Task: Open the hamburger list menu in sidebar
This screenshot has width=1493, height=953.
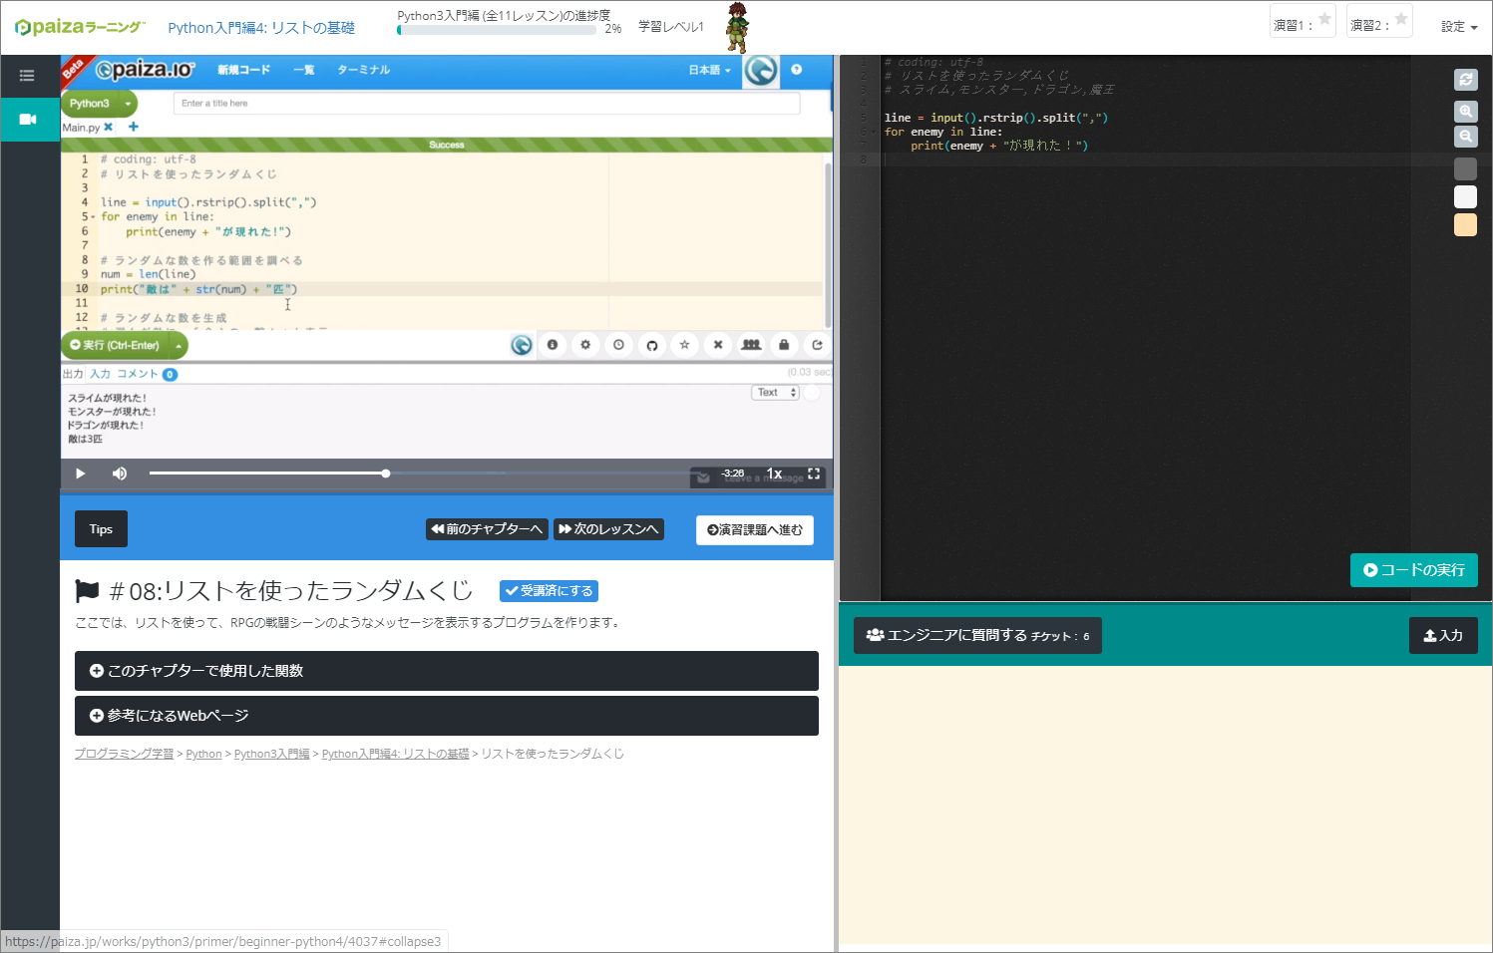Action: pos(27,76)
